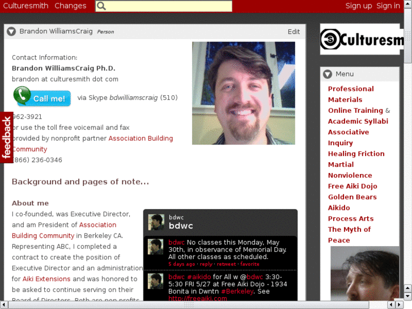
Task: Open Association Building Community link under About me
Action: 97,225
